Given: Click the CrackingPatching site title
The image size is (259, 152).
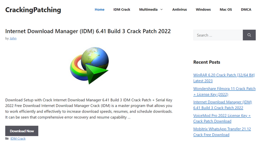Looking at the screenshot, I should click(x=33, y=10).
